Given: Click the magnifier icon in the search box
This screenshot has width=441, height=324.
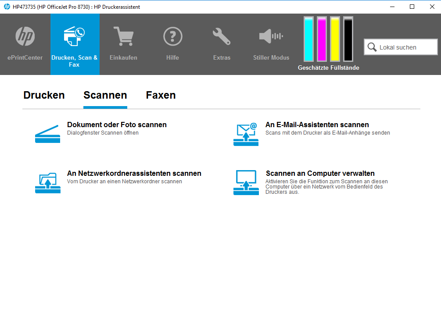Looking at the screenshot, I should pyautogui.click(x=372, y=47).
